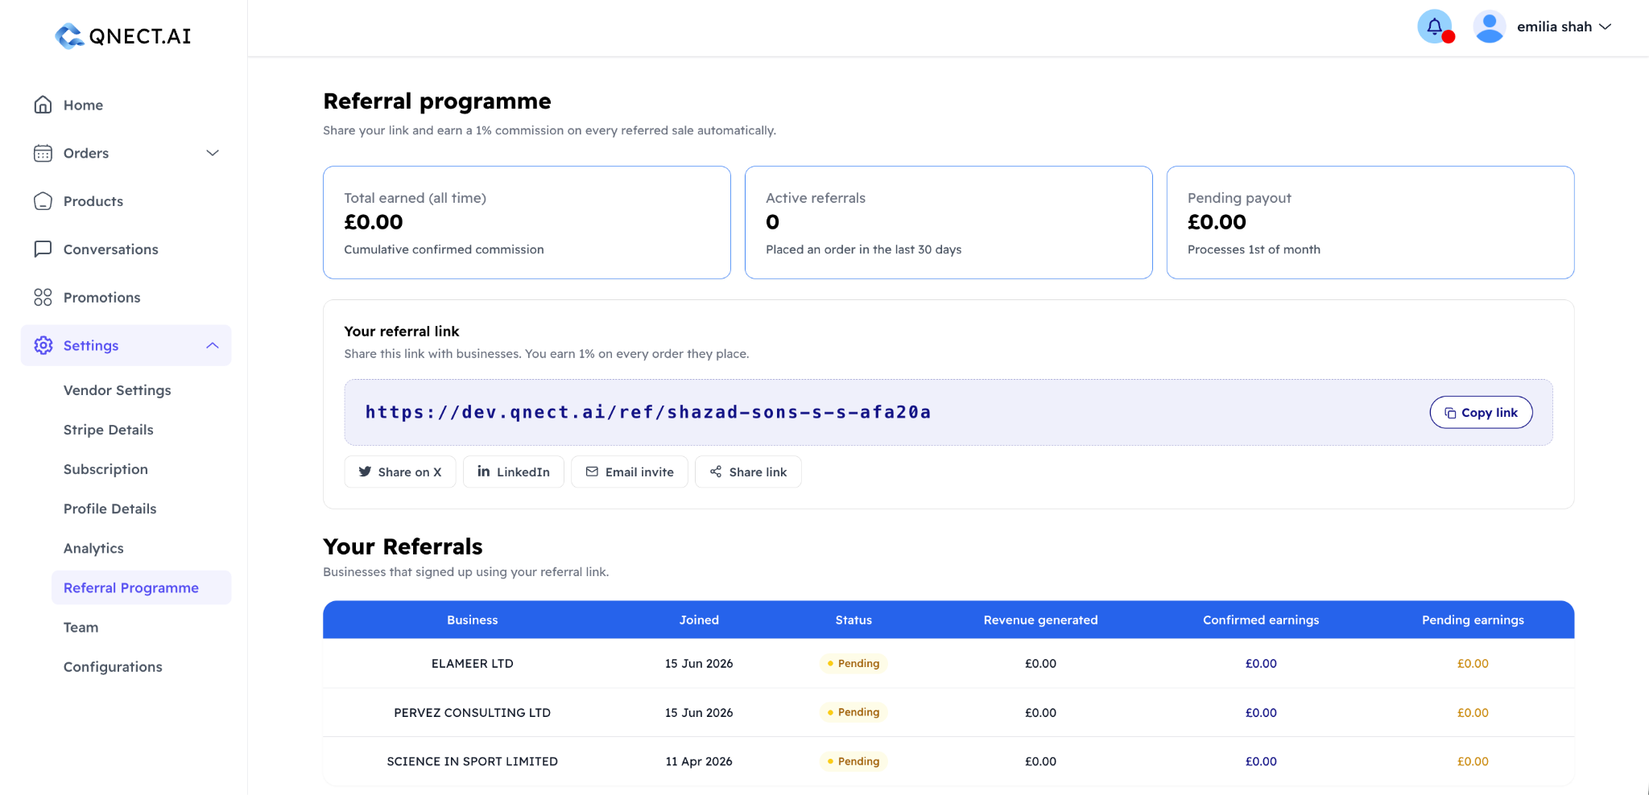Open Team settings
The height and width of the screenshot is (795, 1649).
(81, 627)
